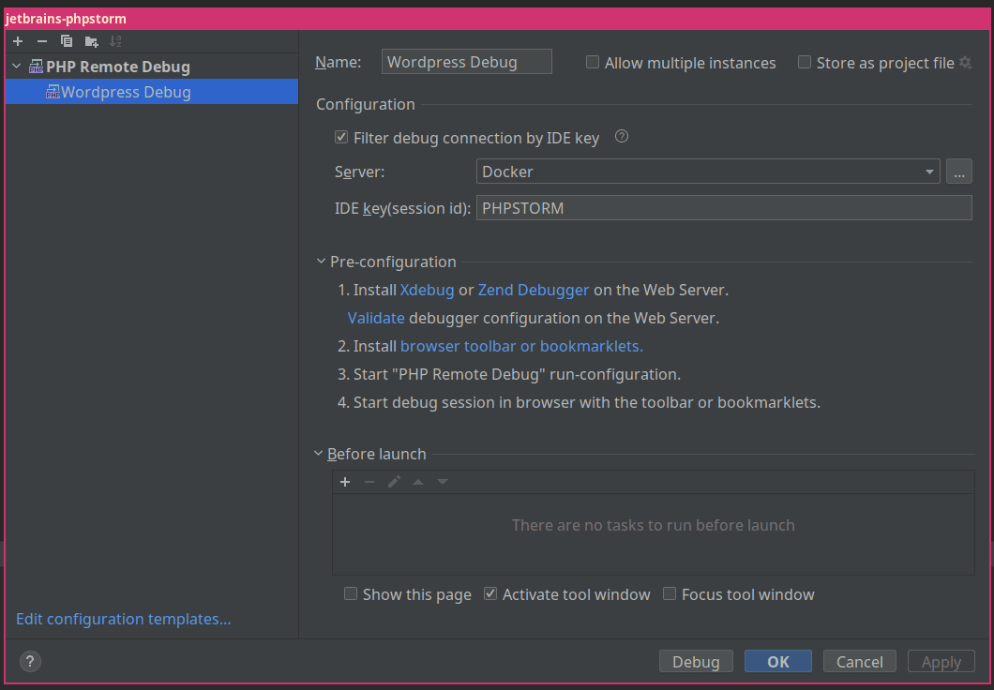Image resolution: width=994 pixels, height=690 pixels.
Task: Focus the IDE key field containing PHPSTORM
Action: [x=724, y=208]
